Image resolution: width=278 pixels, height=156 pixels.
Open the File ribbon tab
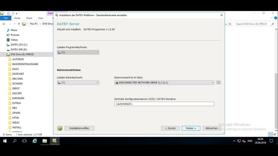(x=6, y=18)
